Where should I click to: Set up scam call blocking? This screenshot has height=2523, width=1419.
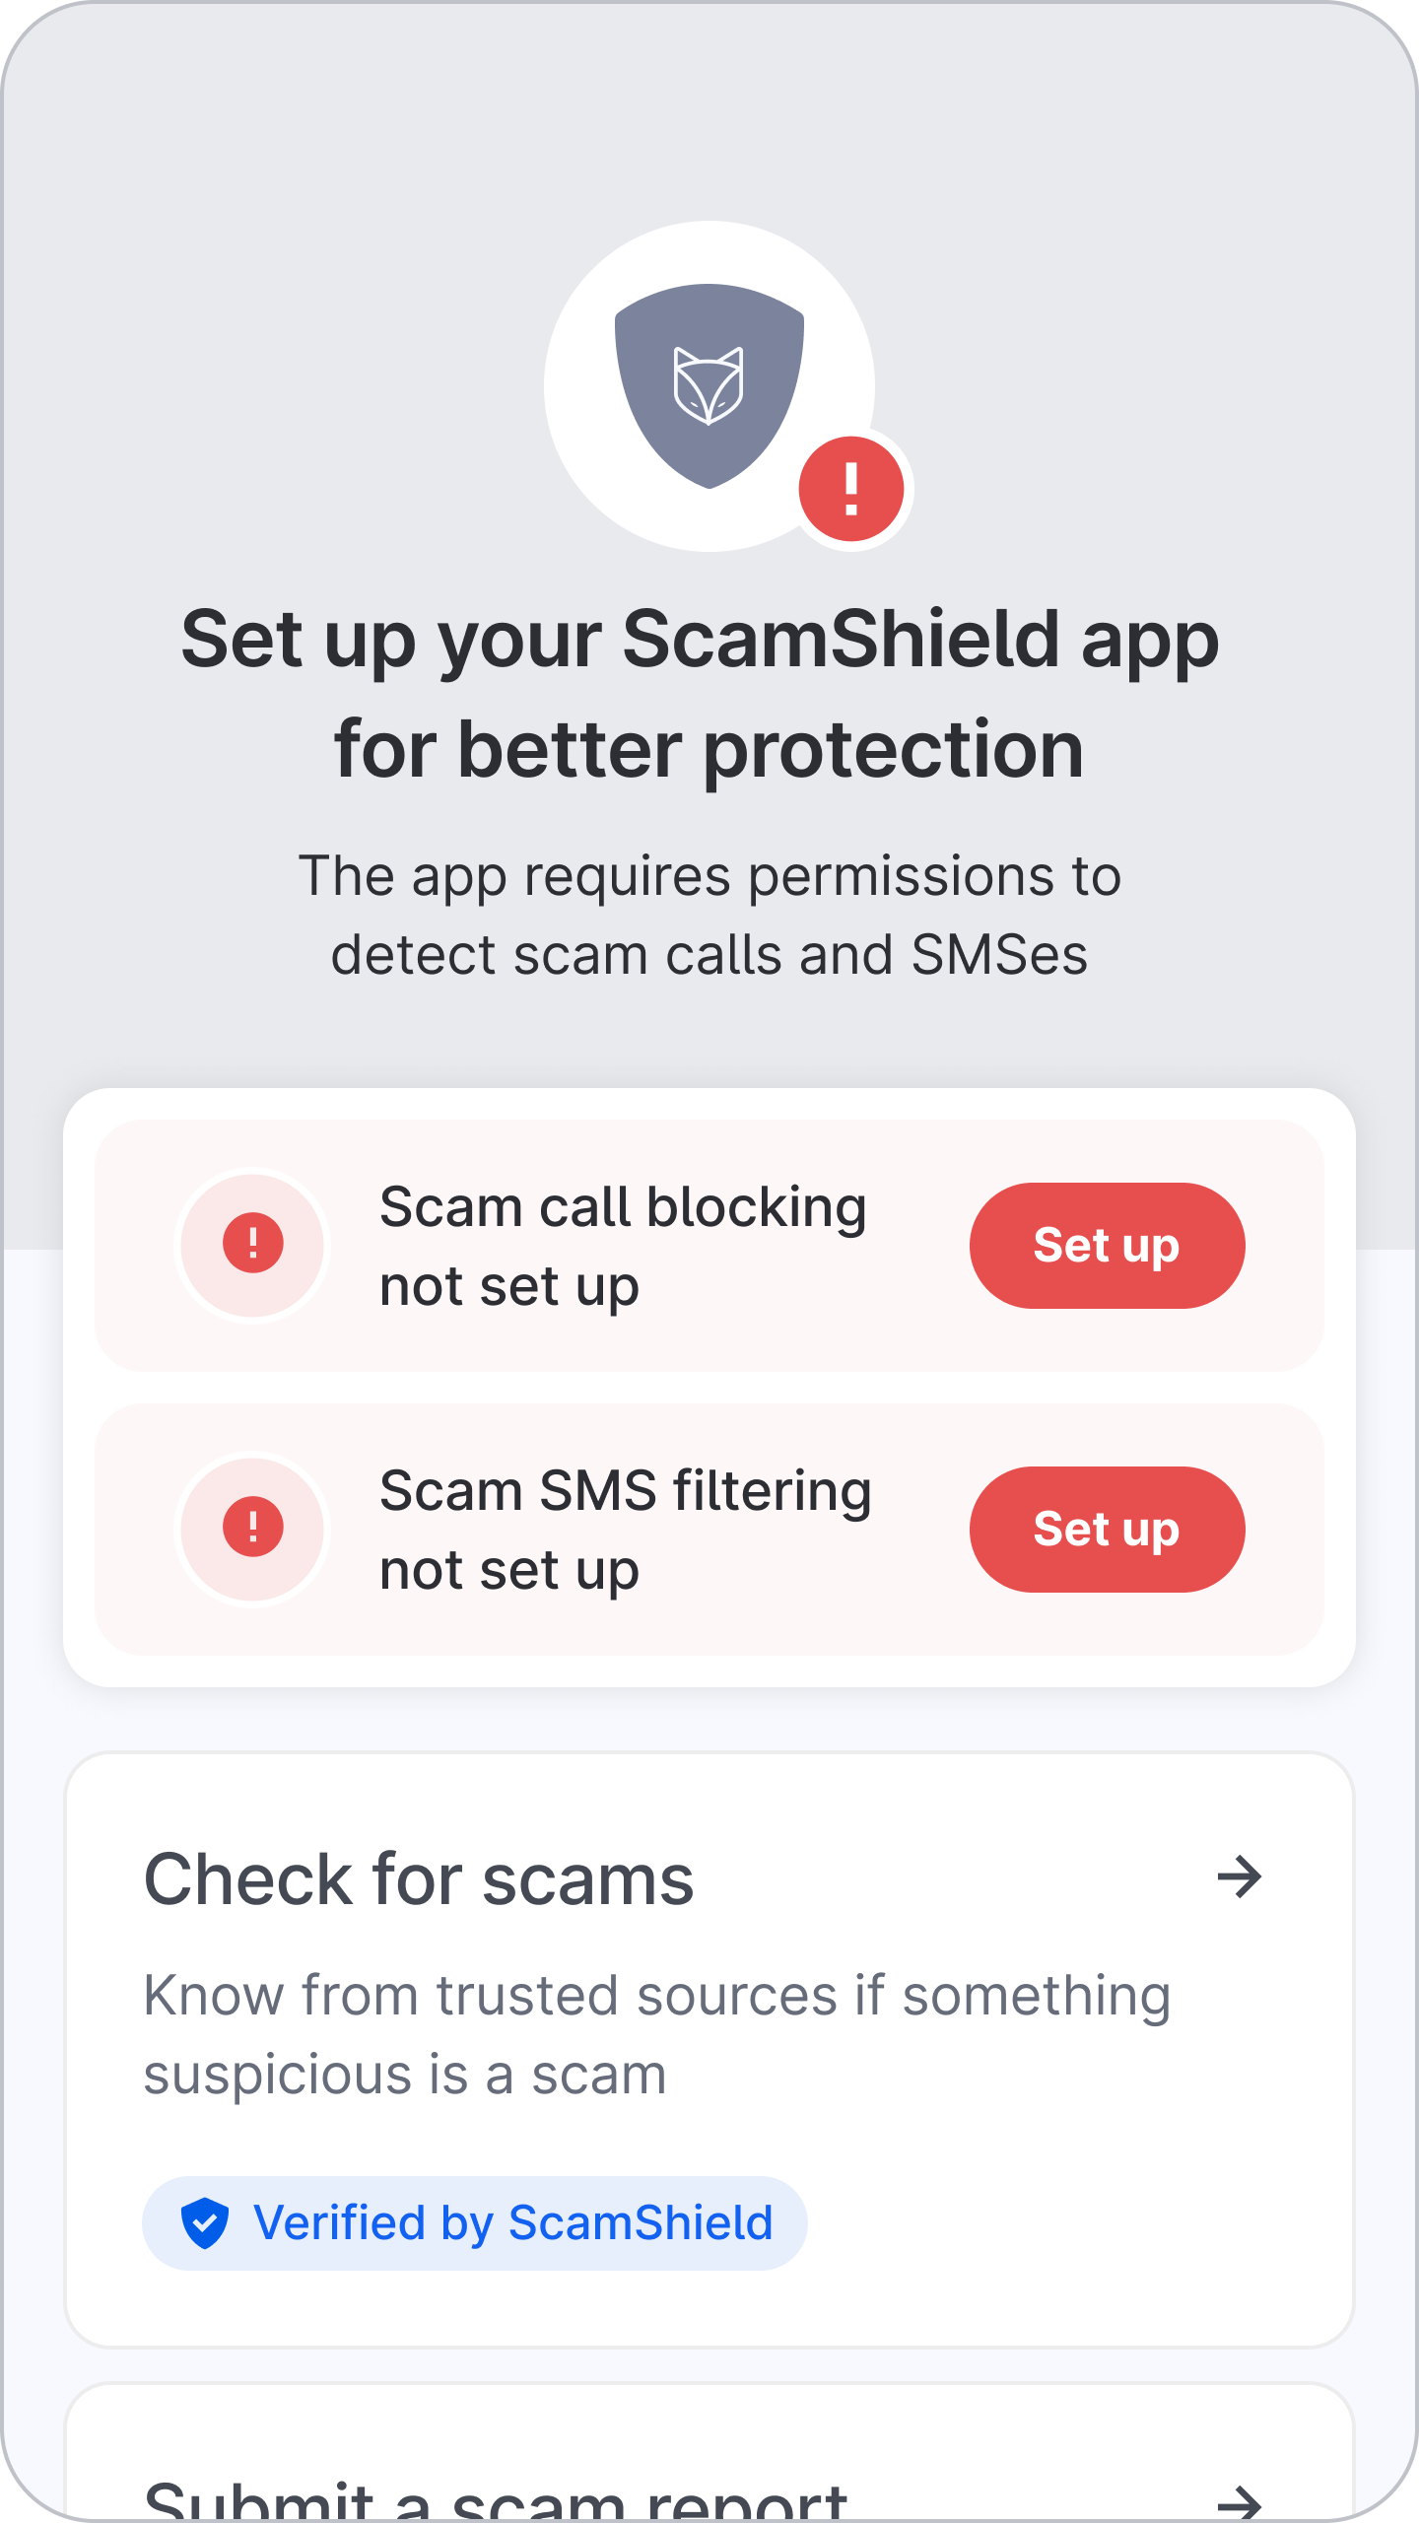1108,1246
